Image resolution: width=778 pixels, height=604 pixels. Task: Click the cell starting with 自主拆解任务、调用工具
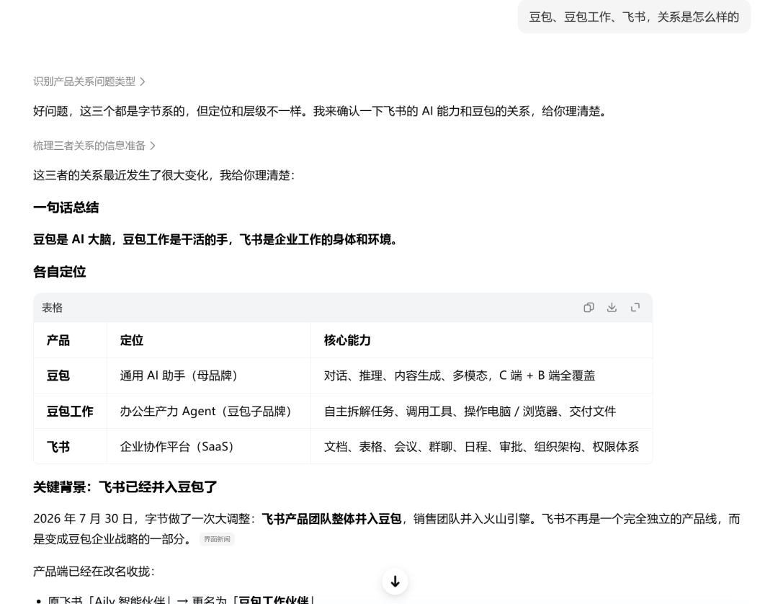(481, 411)
